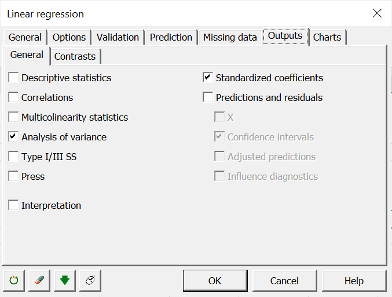Enable Type I/III SS output

(13, 157)
